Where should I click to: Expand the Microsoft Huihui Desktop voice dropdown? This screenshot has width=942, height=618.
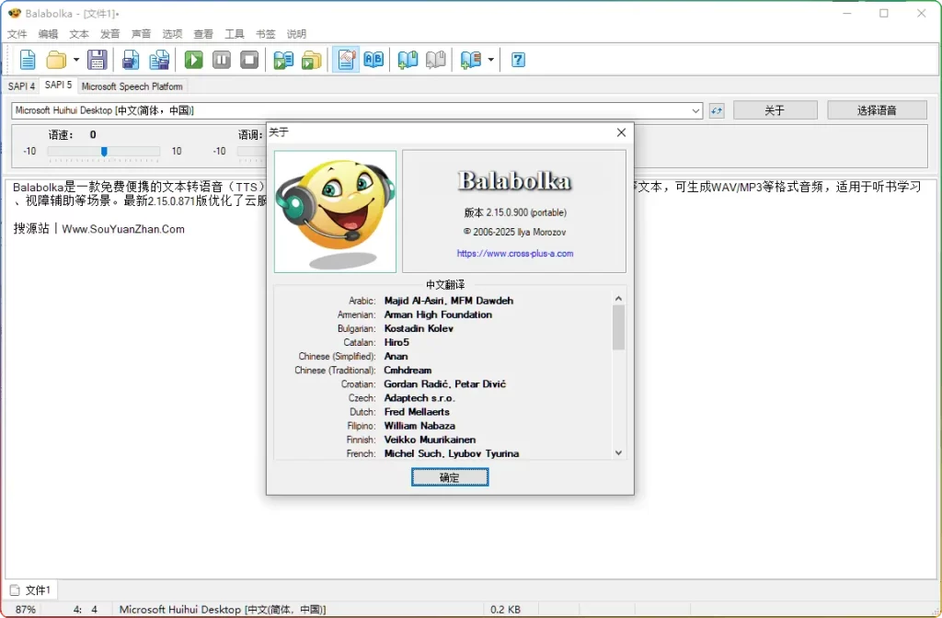click(x=695, y=110)
